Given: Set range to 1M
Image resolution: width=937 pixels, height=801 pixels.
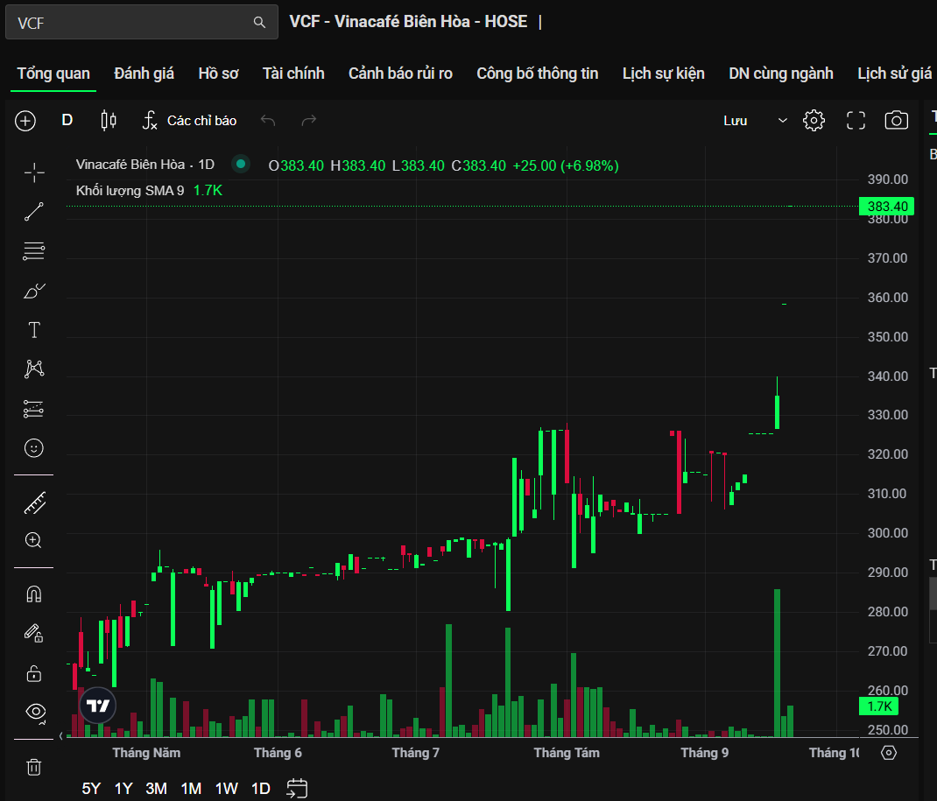Looking at the screenshot, I should tap(191, 789).
